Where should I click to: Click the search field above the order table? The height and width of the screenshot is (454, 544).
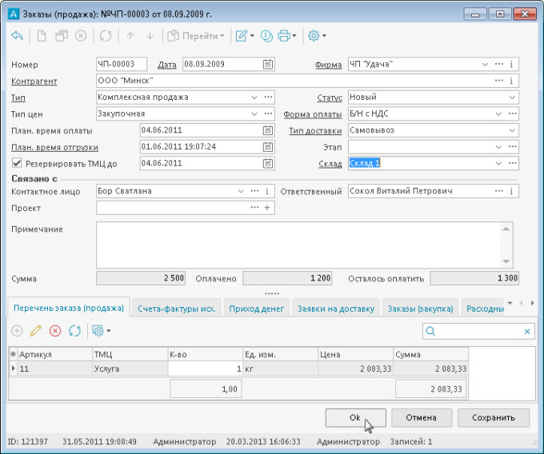point(478,331)
